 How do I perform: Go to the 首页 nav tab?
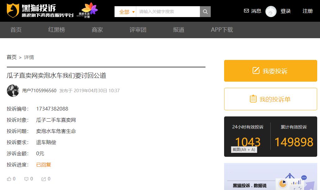[x=16, y=30]
